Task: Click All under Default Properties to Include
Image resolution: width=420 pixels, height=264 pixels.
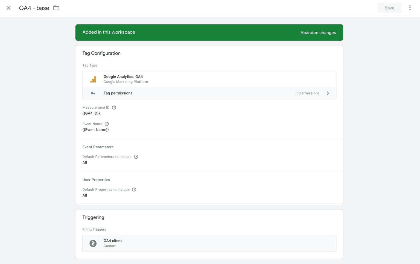Action: [x=85, y=195]
